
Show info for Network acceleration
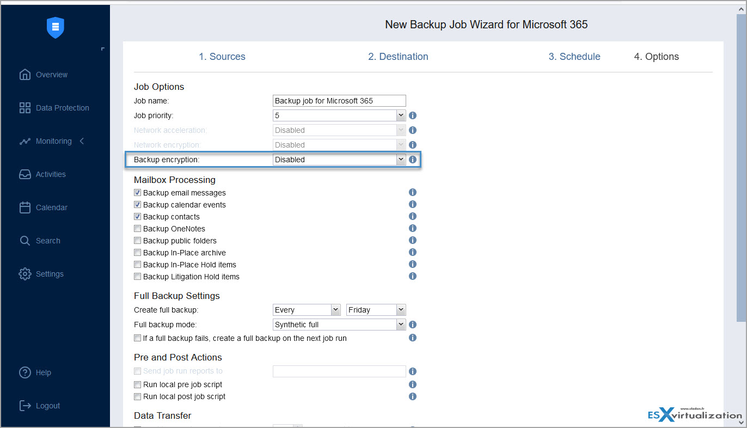tap(413, 130)
